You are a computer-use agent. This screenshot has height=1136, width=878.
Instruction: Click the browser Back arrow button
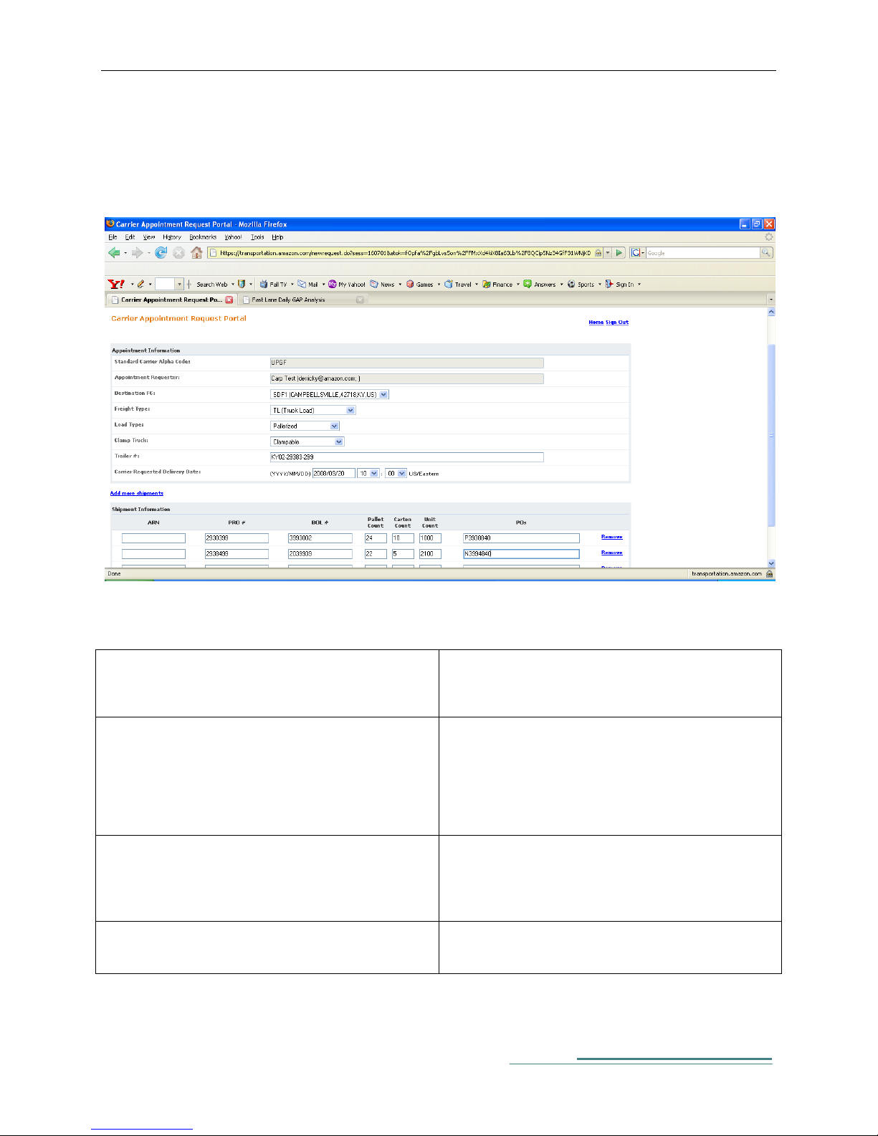pyautogui.click(x=114, y=252)
